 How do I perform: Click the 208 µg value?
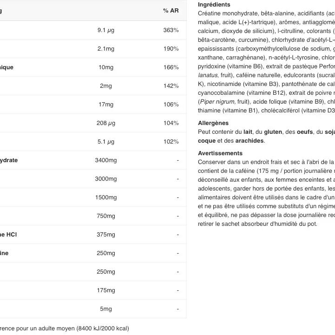point(106,123)
